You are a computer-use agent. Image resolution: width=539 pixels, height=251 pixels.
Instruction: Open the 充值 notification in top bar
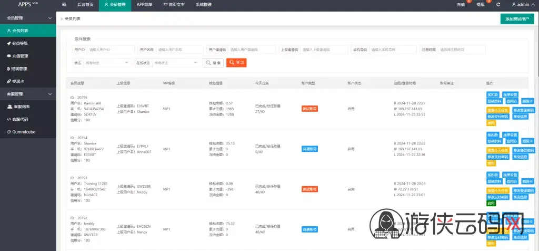point(461,5)
